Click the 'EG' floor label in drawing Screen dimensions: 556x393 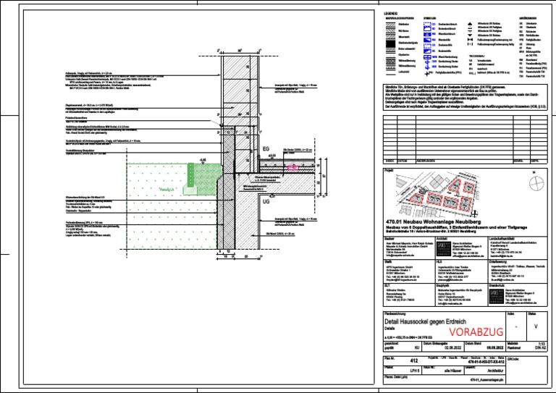click(266, 149)
